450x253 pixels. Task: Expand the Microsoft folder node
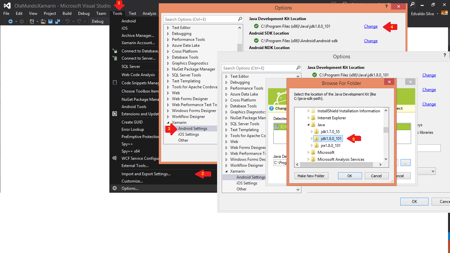tap(309, 153)
